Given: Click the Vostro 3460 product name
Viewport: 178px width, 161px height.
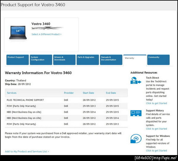Looking at the screenshot, I should point(41,24).
